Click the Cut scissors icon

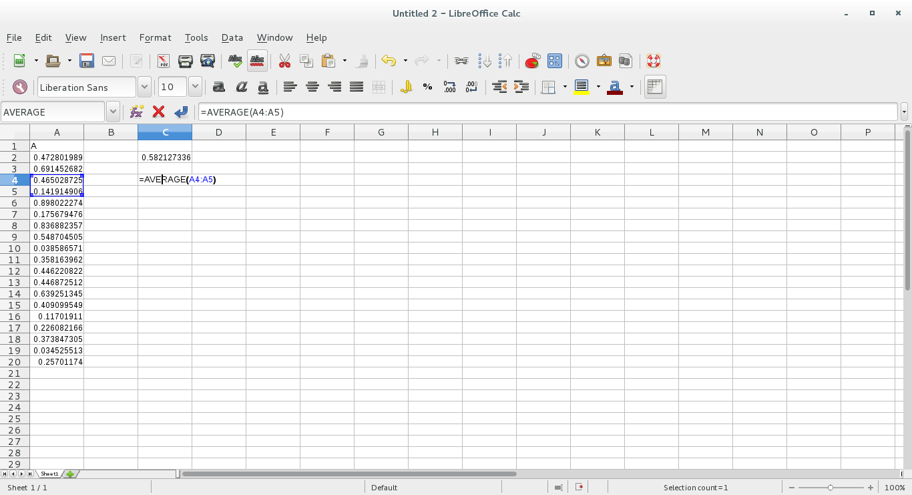click(x=284, y=61)
